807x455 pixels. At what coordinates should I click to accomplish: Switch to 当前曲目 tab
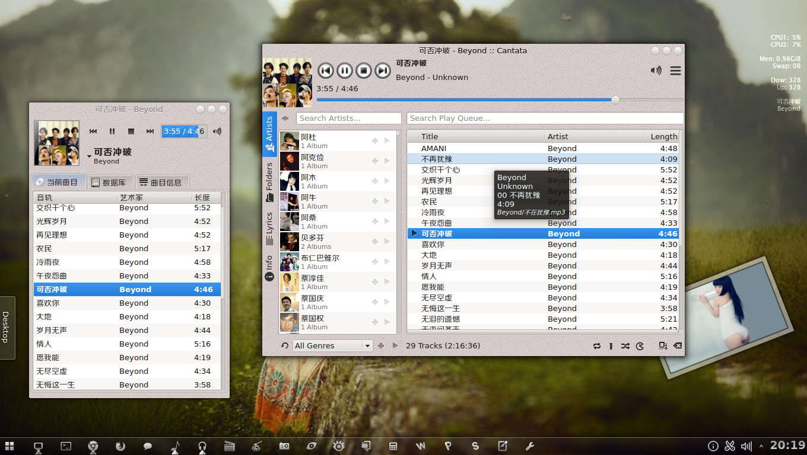click(59, 182)
